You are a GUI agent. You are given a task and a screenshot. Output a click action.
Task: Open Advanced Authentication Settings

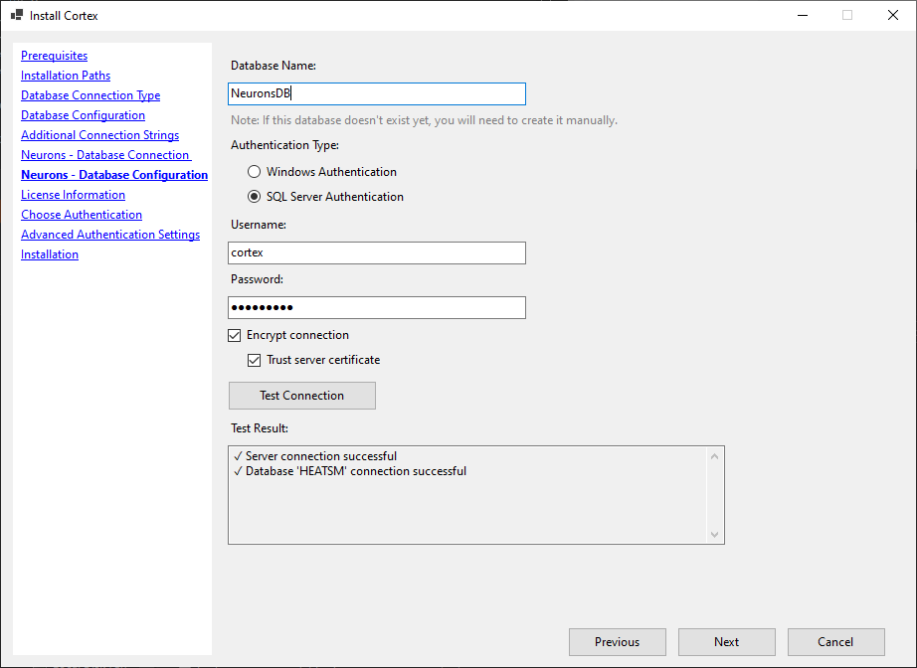109,234
